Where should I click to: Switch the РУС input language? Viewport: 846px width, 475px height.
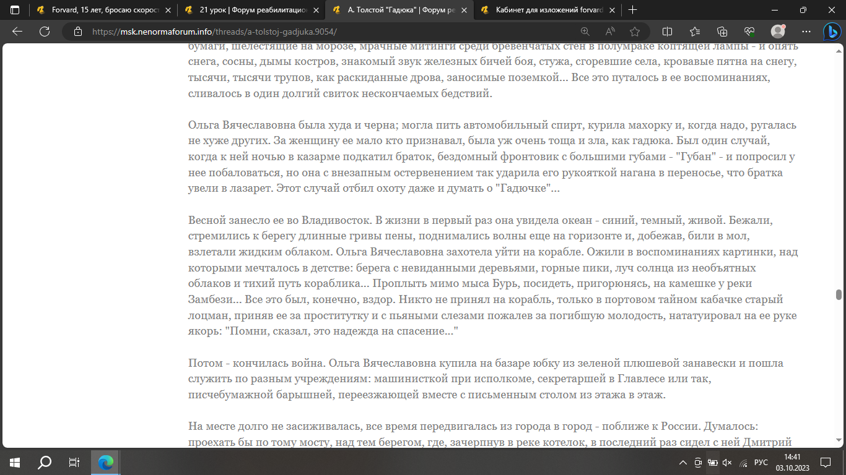pos(761,462)
